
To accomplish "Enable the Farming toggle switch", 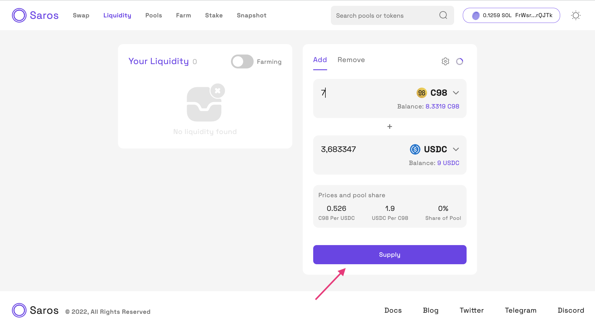I will point(242,61).
